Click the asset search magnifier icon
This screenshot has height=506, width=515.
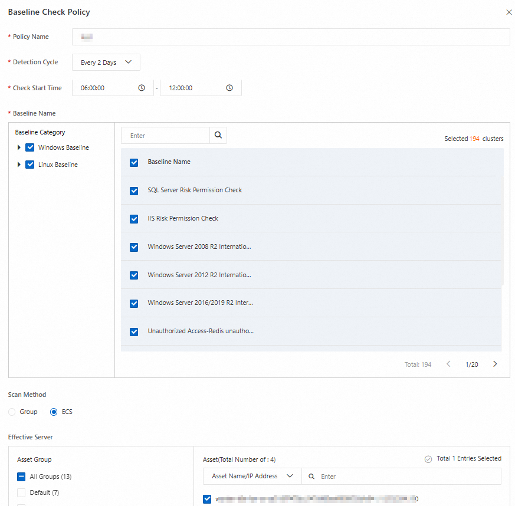pos(311,477)
